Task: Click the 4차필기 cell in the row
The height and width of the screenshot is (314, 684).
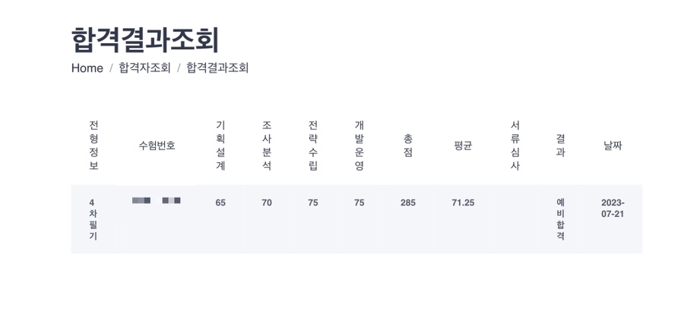Action: pyautogui.click(x=93, y=219)
